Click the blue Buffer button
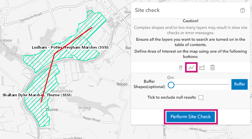The image size is (252, 139). [239, 84]
